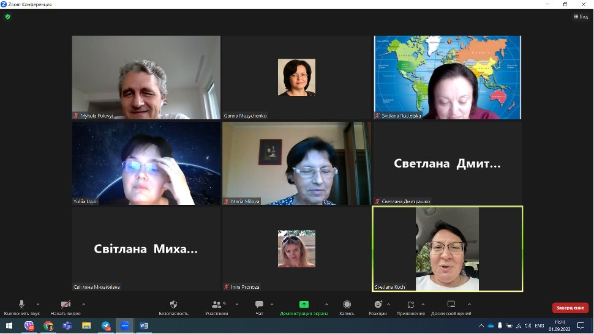Screen dimensions: 594x334
Task: Open the Вид view layout menu
Action: tap(581, 17)
